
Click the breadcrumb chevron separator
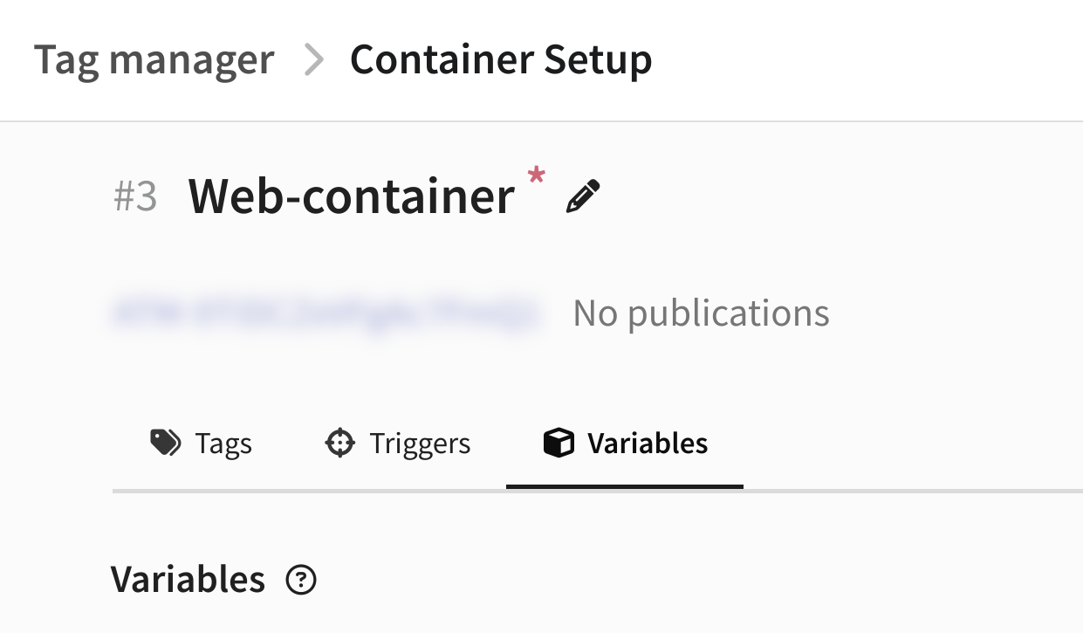click(312, 60)
